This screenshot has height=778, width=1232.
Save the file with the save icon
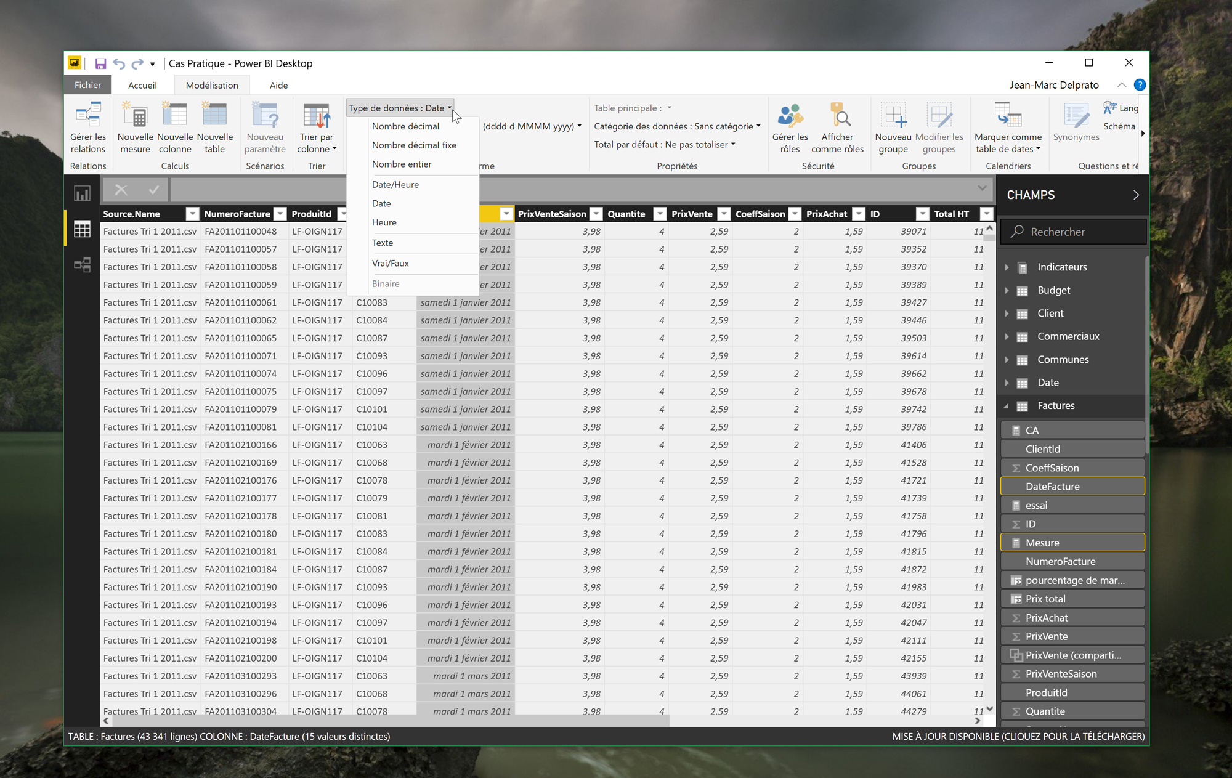101,63
